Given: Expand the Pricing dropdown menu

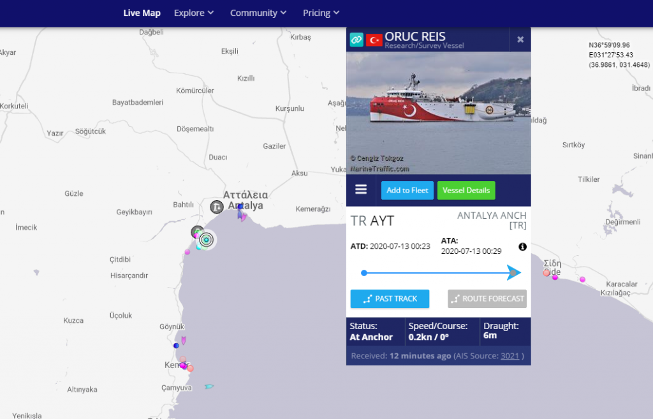Looking at the screenshot, I should pyautogui.click(x=321, y=13).
